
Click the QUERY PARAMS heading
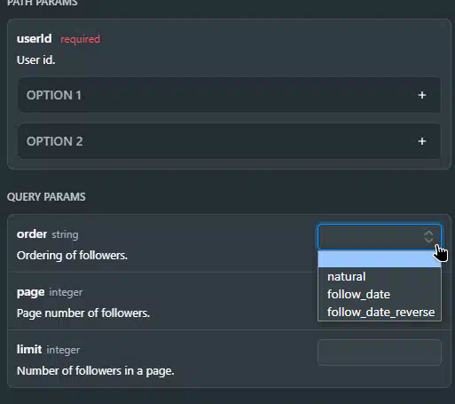pos(46,197)
